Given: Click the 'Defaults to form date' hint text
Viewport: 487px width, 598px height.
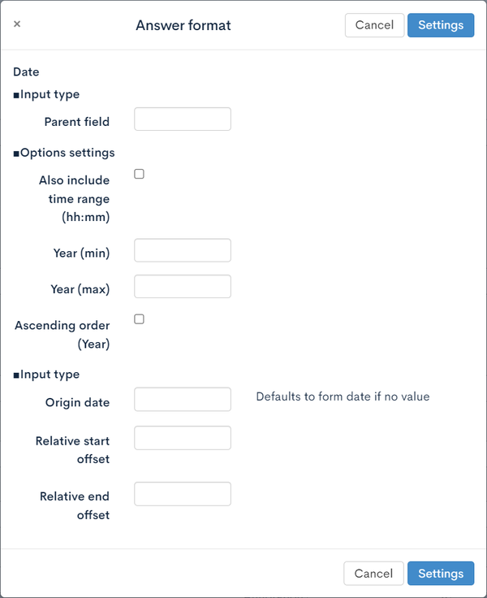Looking at the screenshot, I should (343, 396).
